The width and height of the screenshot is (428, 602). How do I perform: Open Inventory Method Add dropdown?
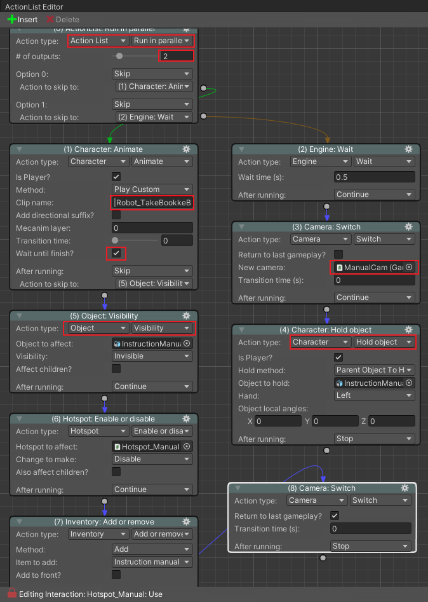152,549
